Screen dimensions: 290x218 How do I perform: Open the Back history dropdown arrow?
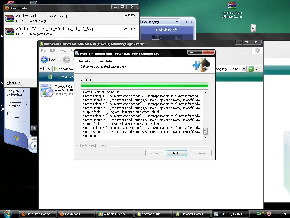[x=59, y=60]
